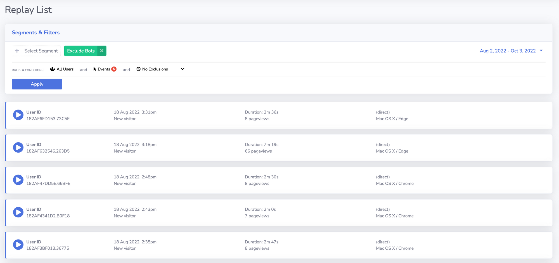559x263 pixels.
Task: Click the Apply button
Action: 37,84
